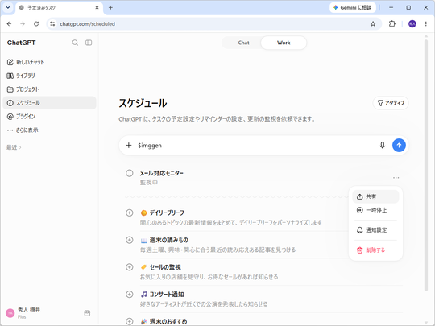This screenshot has width=435, height=326.
Task: Send the prompt with the blue arrow button
Action: pyautogui.click(x=399, y=145)
